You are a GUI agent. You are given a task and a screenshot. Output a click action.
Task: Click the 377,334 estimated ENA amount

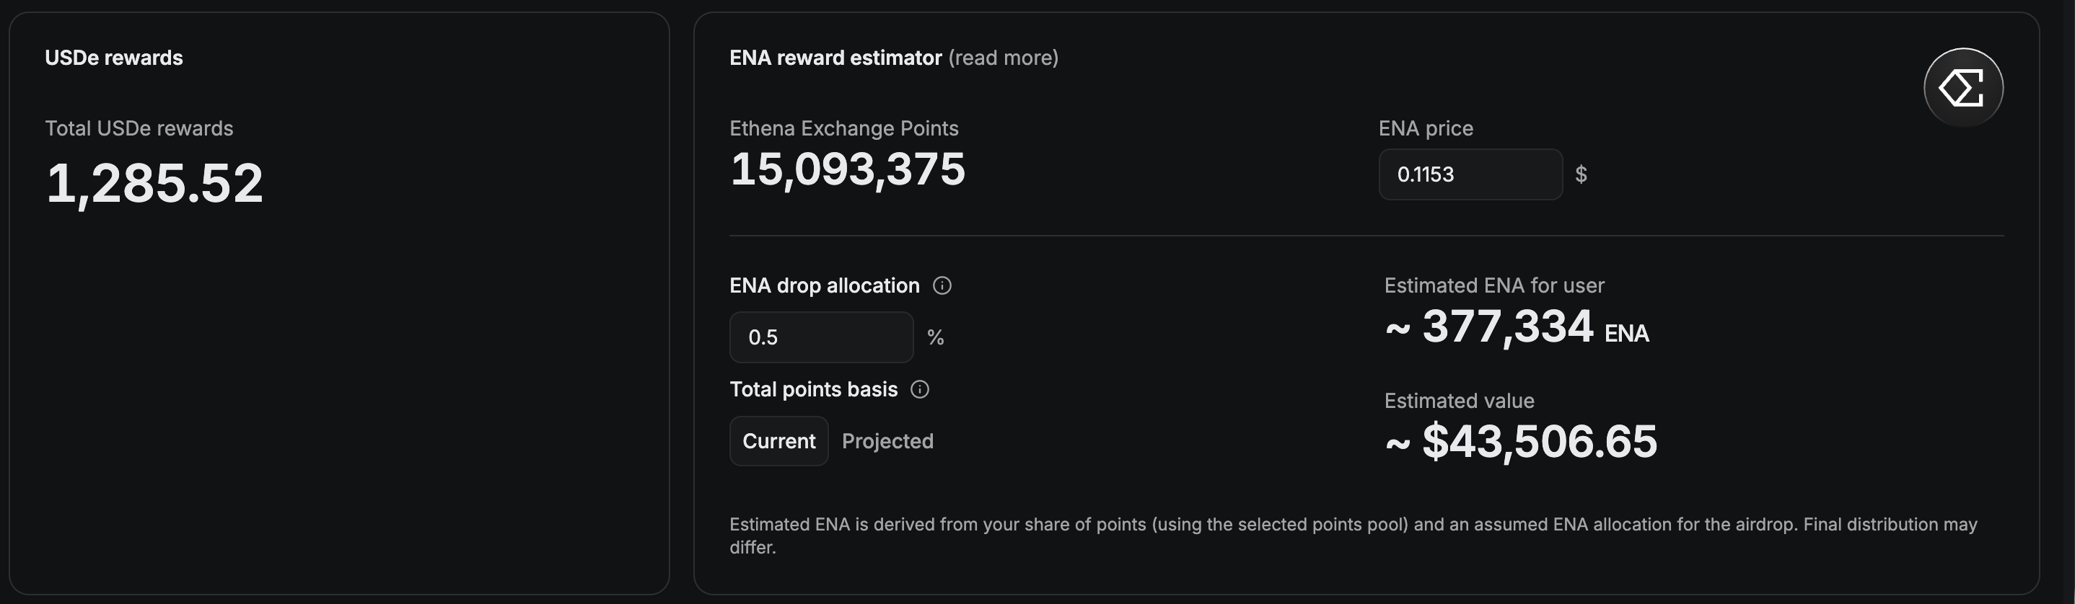point(1506,327)
